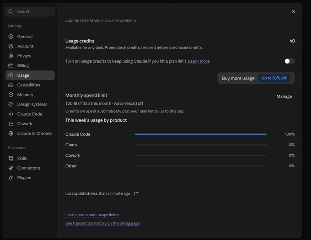
Task: Go to Privacy settings
Action: tap(30, 56)
